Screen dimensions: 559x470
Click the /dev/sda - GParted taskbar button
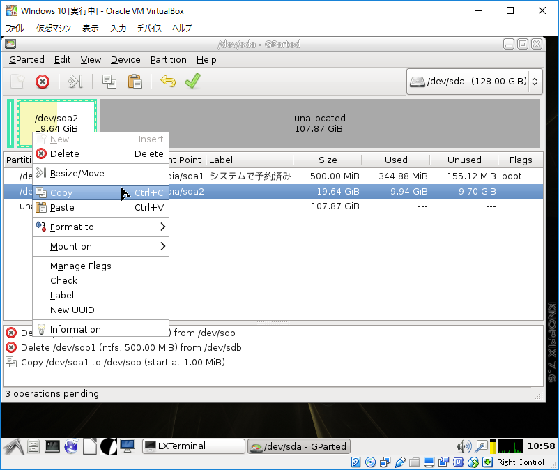pyautogui.click(x=299, y=446)
